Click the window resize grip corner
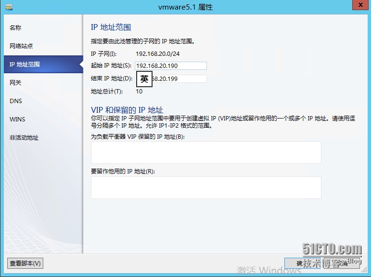 (x=364, y=270)
